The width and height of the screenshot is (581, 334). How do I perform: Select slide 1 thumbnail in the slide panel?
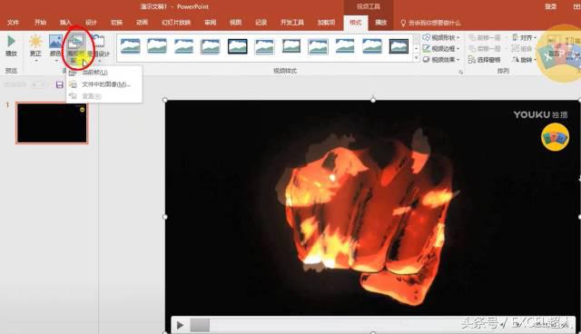click(52, 123)
